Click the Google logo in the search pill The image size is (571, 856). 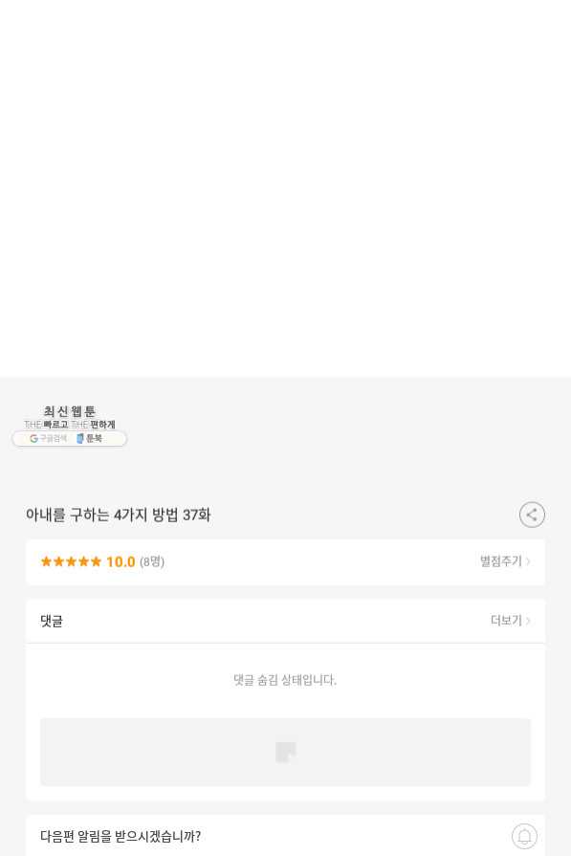pos(33,438)
